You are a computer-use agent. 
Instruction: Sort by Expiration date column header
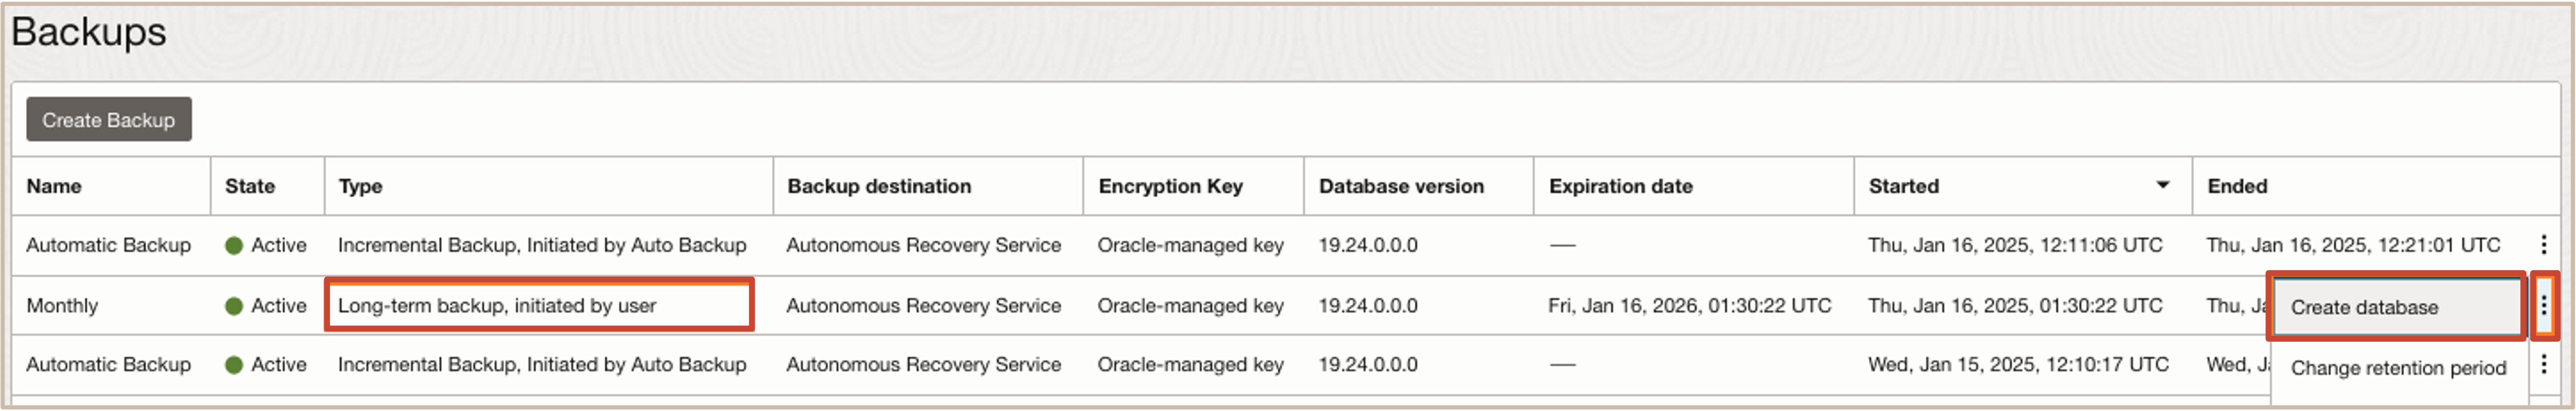coord(1620,186)
